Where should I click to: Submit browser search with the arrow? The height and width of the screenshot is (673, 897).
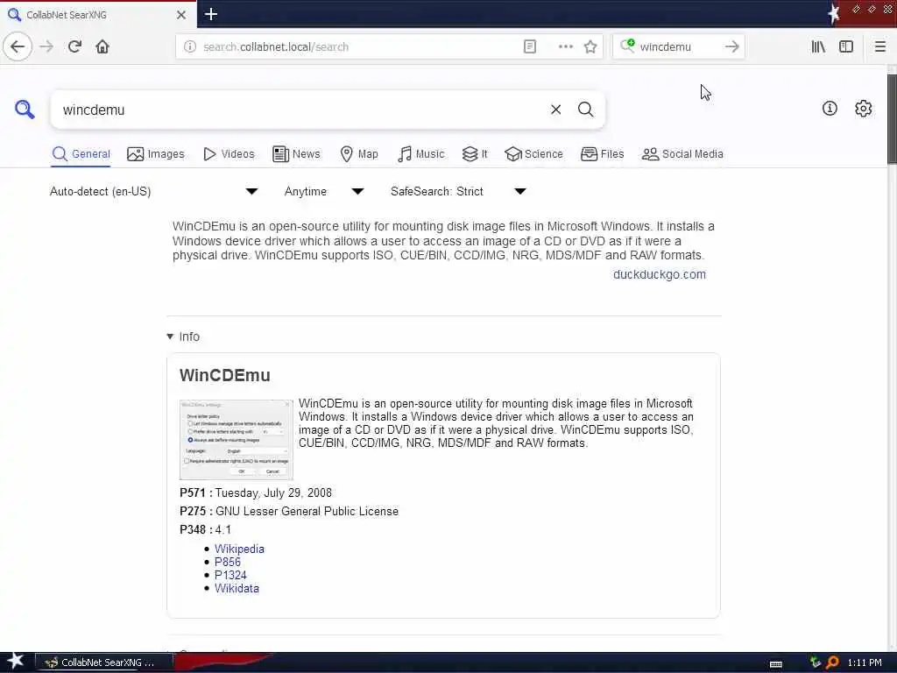click(x=731, y=47)
